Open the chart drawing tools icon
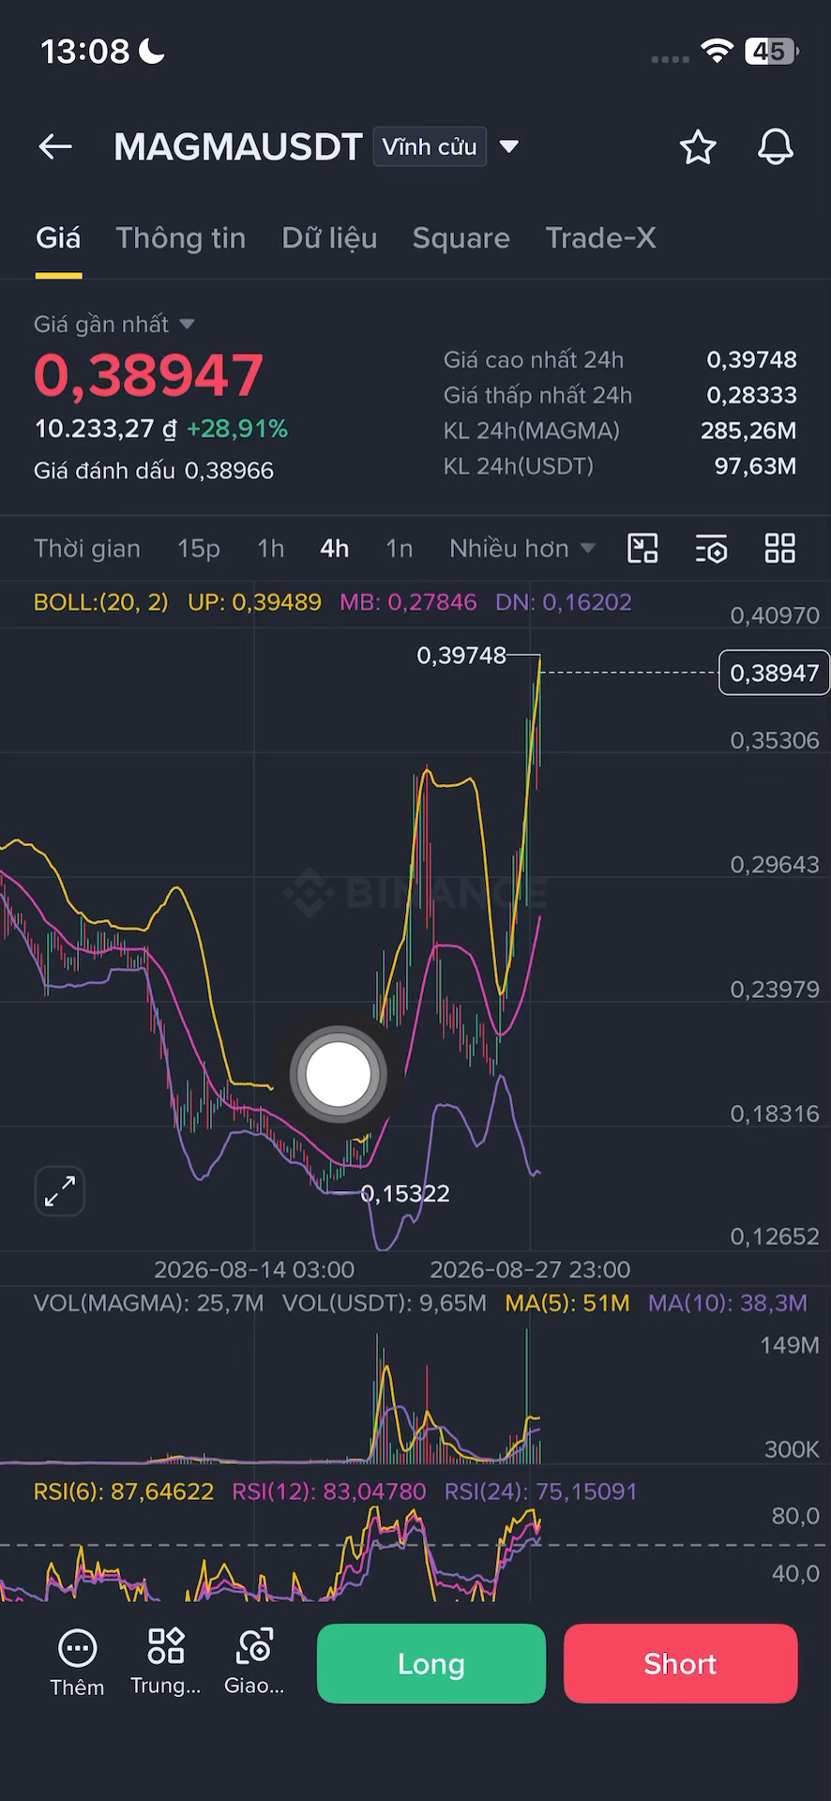The width and height of the screenshot is (831, 1801). click(642, 548)
